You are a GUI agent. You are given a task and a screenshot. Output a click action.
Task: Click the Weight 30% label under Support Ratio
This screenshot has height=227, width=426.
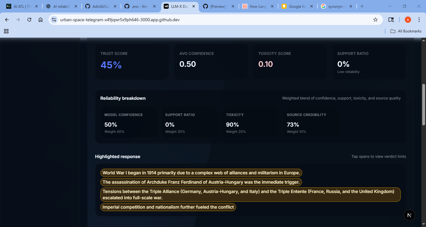(x=175, y=132)
